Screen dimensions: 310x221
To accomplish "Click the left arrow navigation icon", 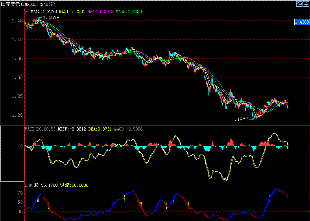I will [299, 4].
